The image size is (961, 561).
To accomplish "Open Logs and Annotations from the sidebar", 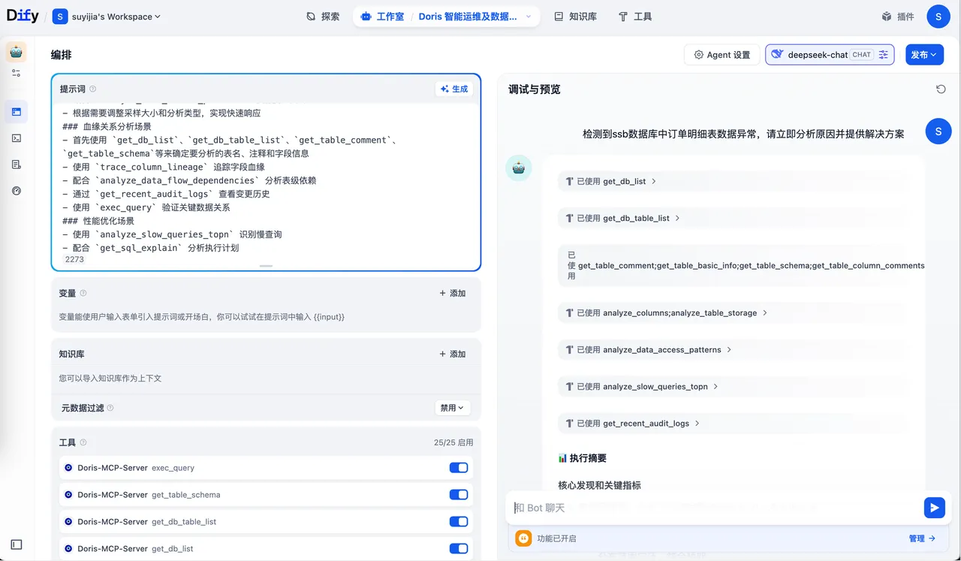I will (17, 164).
